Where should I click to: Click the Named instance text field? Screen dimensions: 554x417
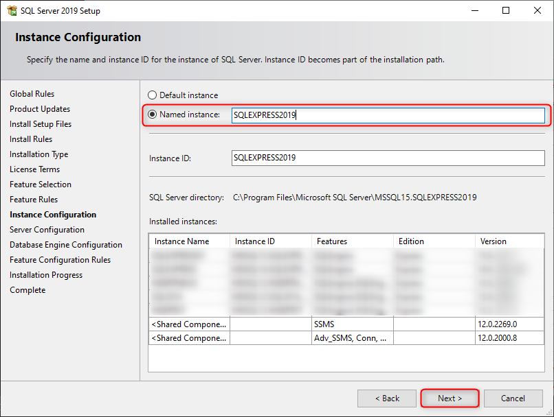point(388,115)
